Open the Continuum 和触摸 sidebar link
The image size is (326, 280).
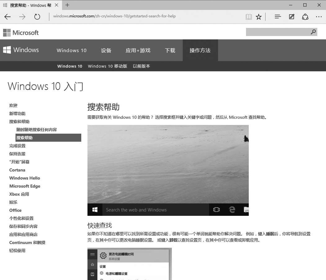(27, 242)
